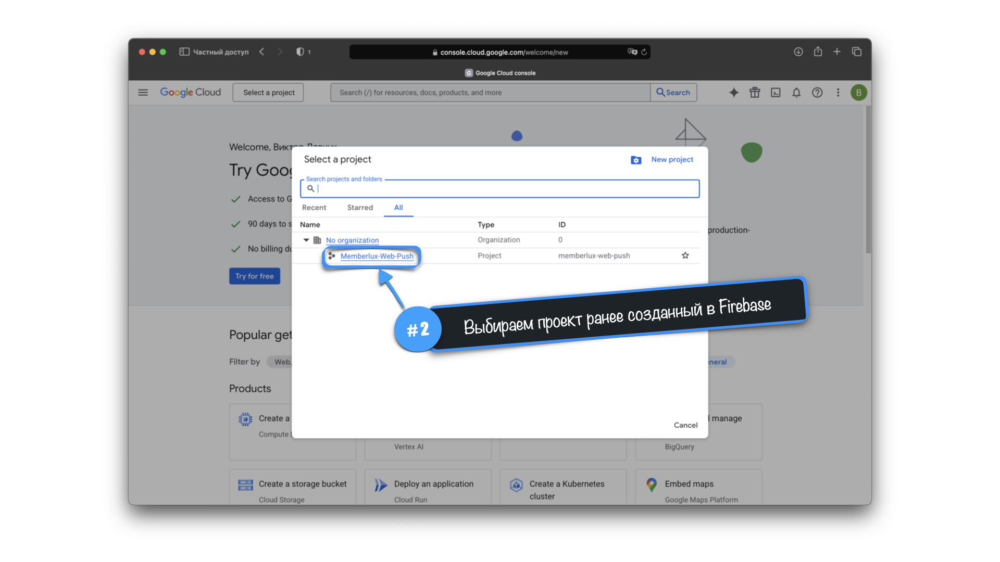Open the notifications bell
The width and height of the screenshot is (1000, 562).
(x=796, y=93)
